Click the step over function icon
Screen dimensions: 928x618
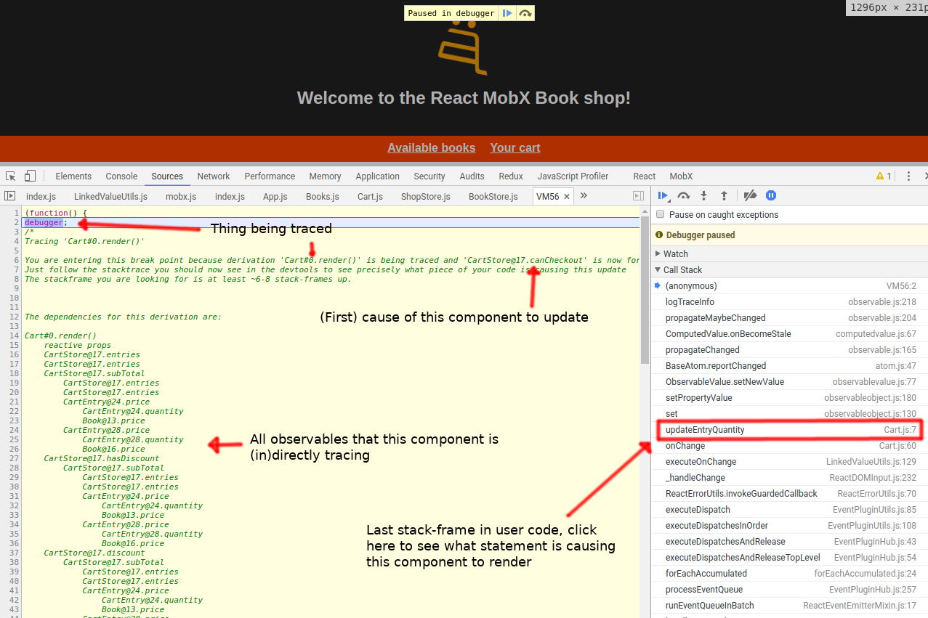pos(683,195)
